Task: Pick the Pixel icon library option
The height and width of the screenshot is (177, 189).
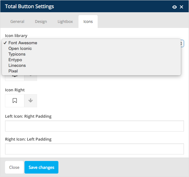Action: click(13, 71)
